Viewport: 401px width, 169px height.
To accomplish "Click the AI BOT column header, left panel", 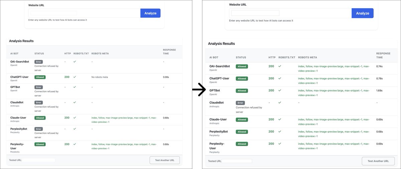I will tap(15, 53).
